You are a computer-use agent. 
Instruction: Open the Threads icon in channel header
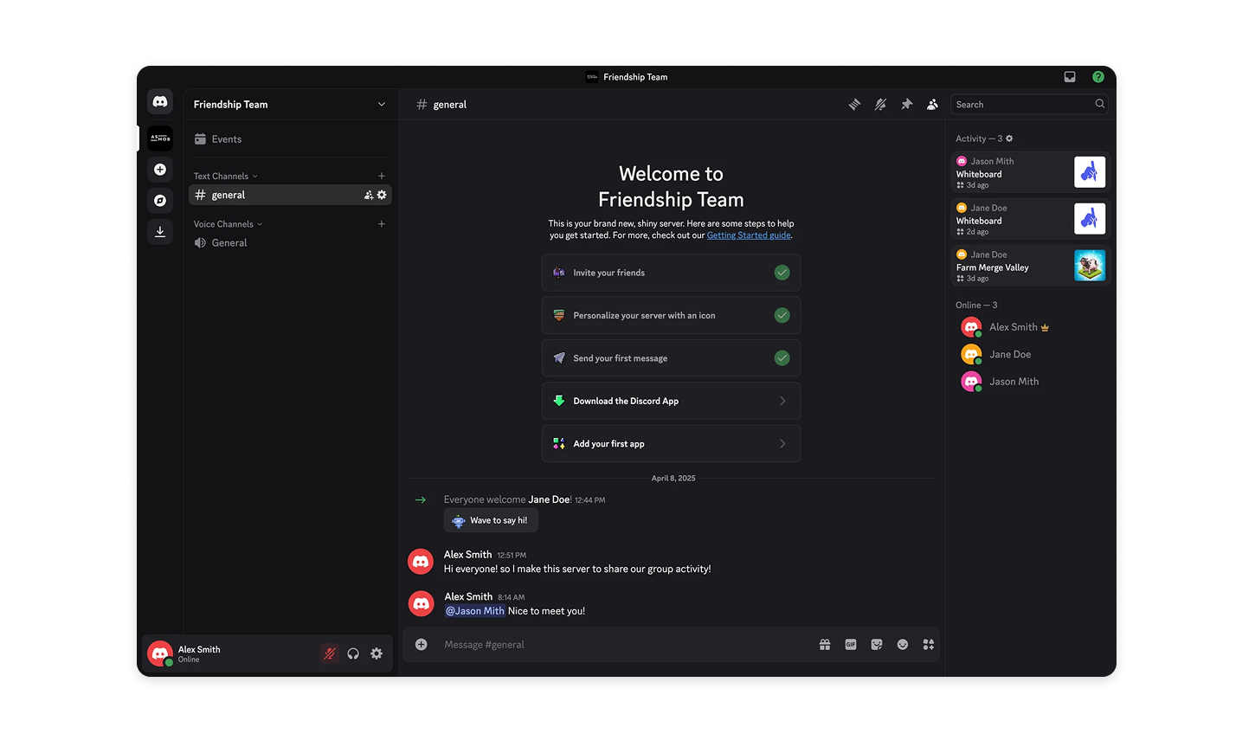[854, 104]
